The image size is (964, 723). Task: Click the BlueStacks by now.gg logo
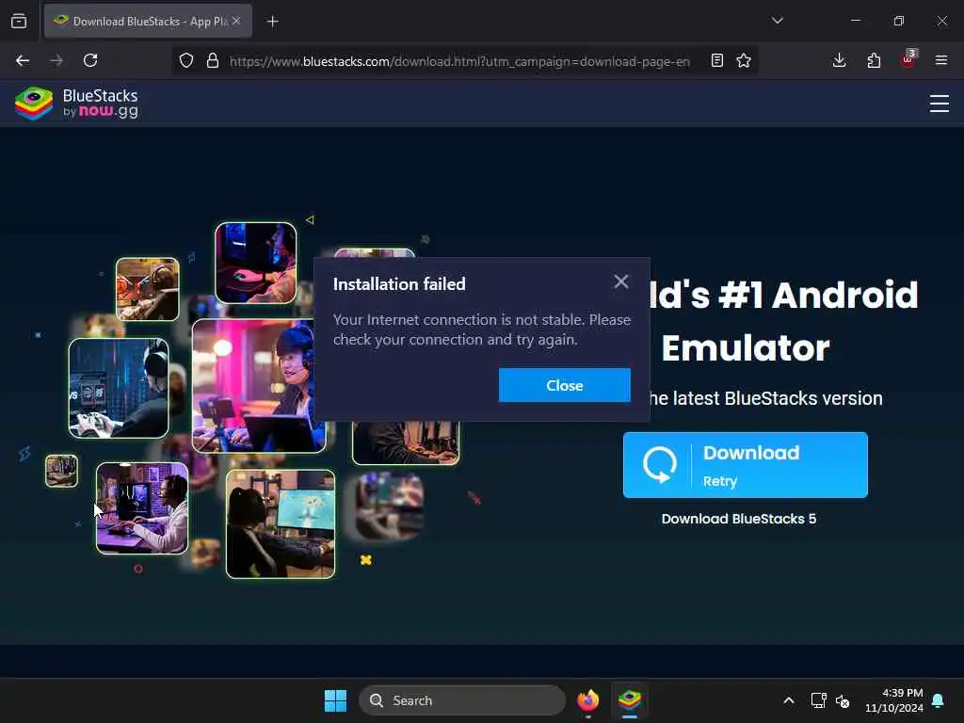pyautogui.click(x=77, y=104)
